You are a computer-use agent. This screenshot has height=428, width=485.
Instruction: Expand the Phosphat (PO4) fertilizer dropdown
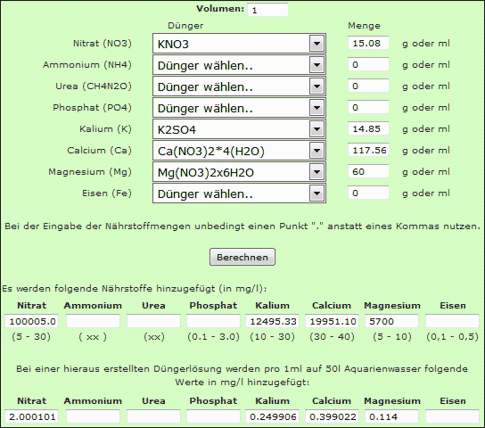[239, 108]
